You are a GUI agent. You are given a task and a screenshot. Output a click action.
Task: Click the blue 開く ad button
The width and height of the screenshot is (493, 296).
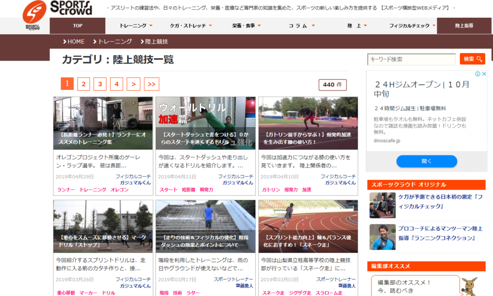click(x=427, y=161)
